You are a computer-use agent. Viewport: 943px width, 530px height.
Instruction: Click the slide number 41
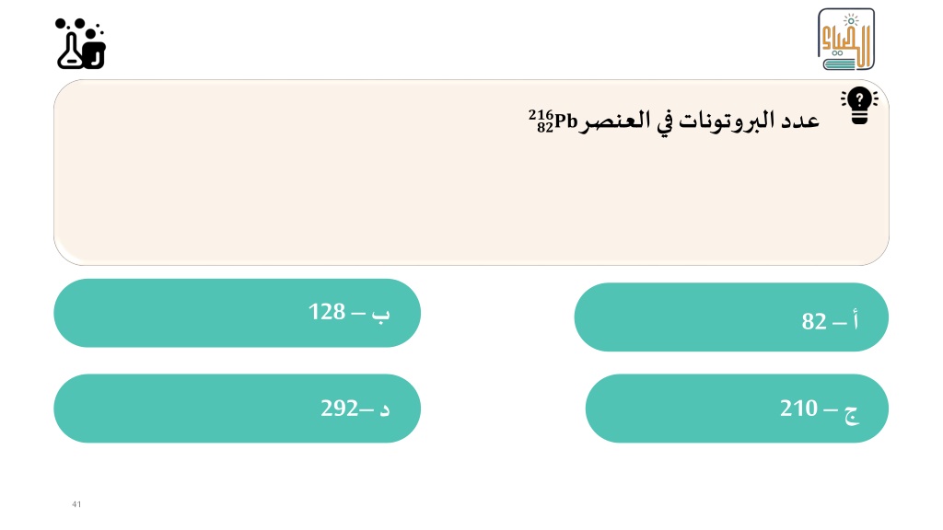click(x=76, y=504)
